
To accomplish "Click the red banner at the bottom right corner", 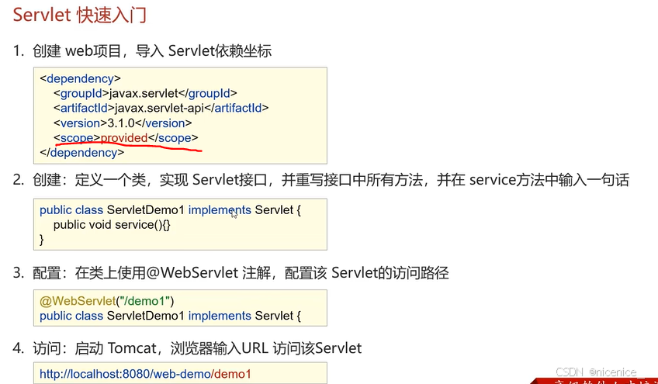I will point(595,381).
